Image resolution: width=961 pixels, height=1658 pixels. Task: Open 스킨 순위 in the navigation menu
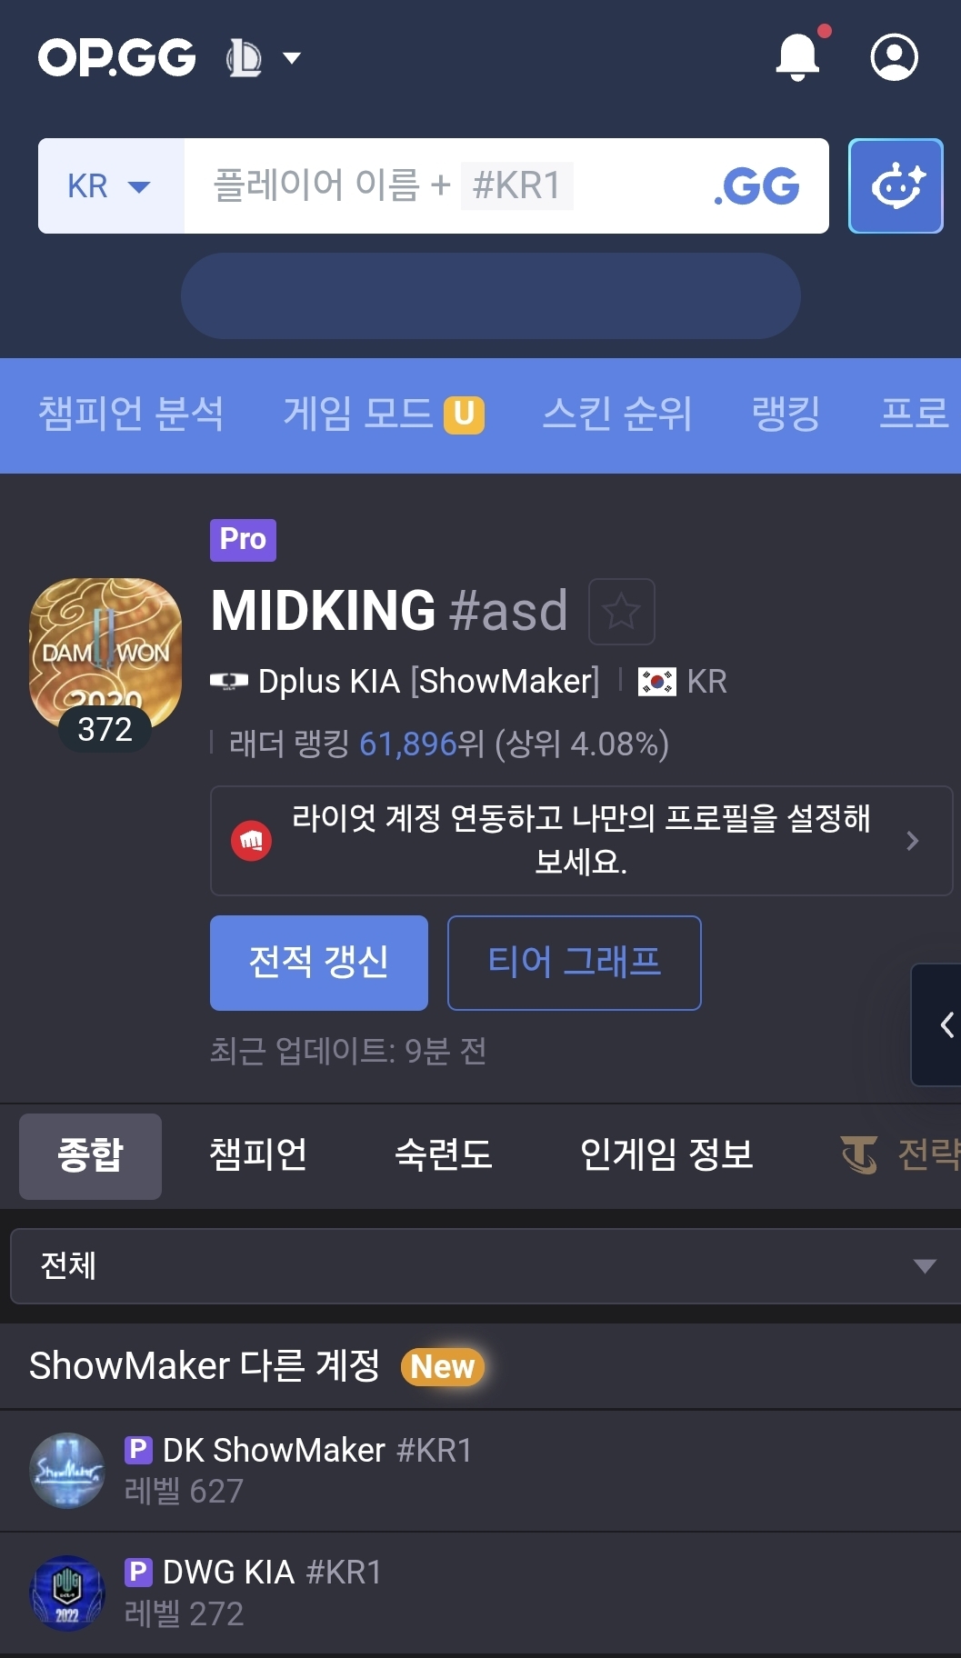617,414
